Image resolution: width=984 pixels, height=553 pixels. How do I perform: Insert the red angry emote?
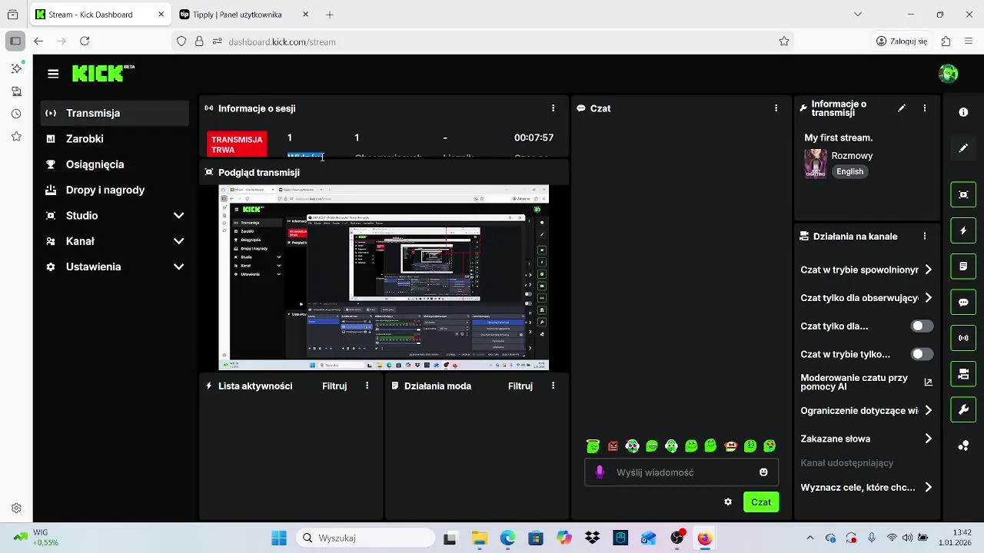613,445
